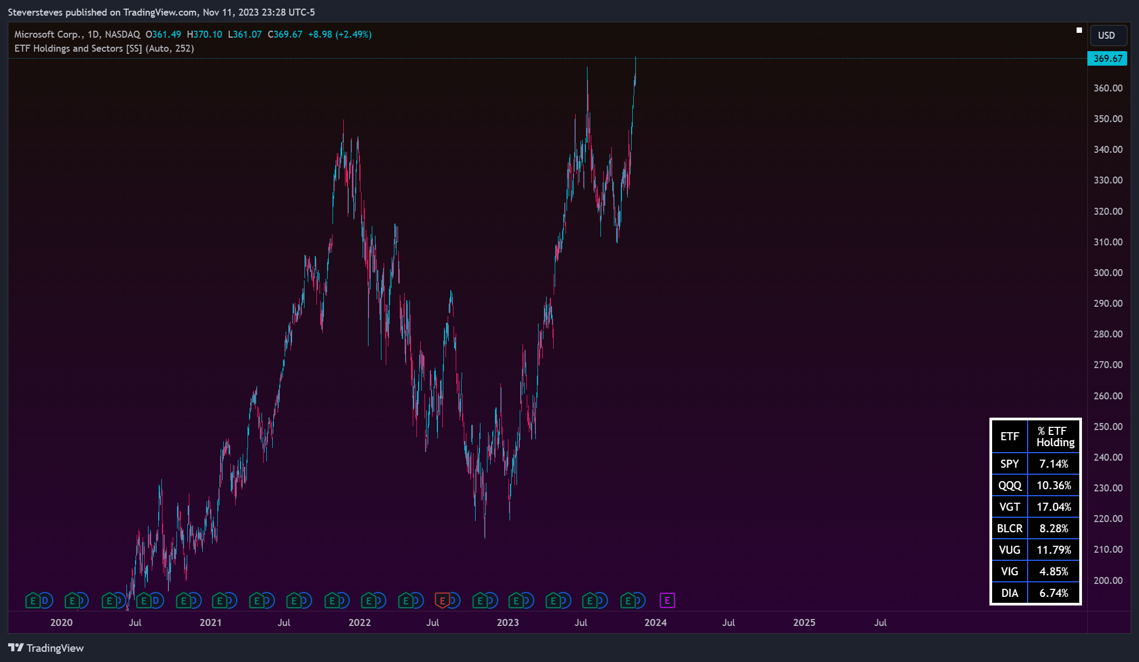
Task: Click the current price label 369.67
Action: click(x=1107, y=58)
